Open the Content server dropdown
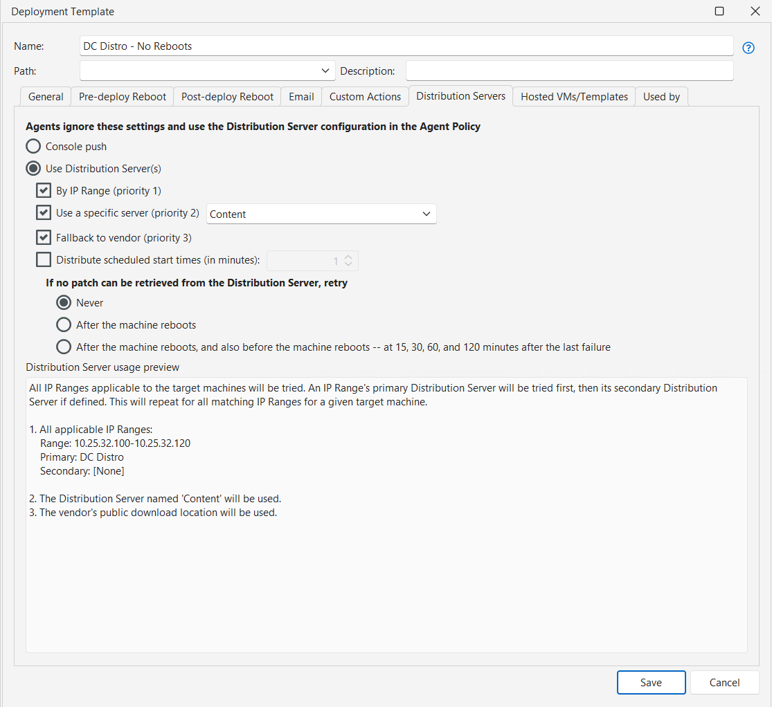The image size is (772, 707). pos(321,214)
